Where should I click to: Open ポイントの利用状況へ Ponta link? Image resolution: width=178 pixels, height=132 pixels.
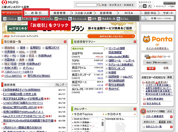tap(158, 48)
